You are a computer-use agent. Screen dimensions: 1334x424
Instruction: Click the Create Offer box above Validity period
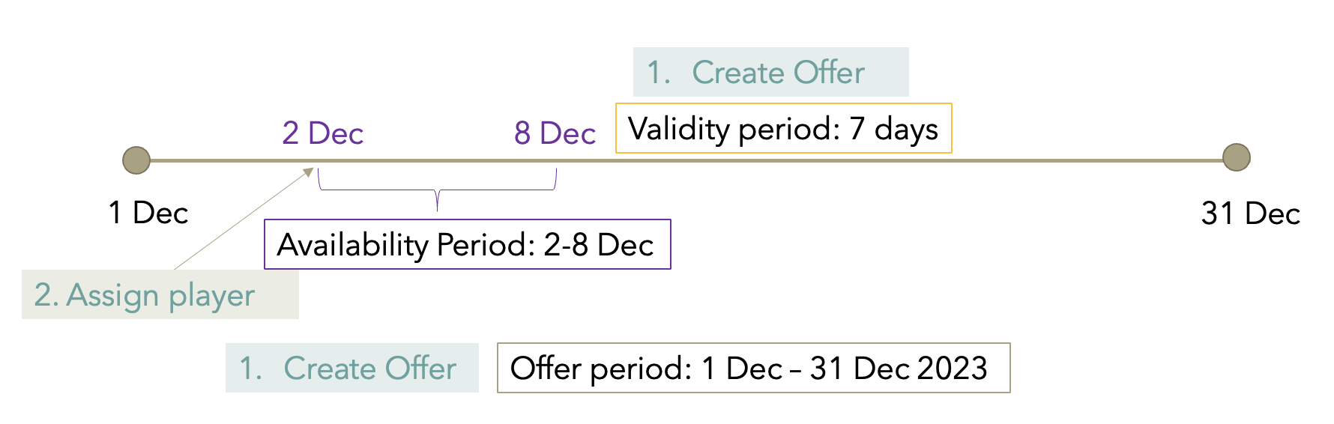pos(770,73)
